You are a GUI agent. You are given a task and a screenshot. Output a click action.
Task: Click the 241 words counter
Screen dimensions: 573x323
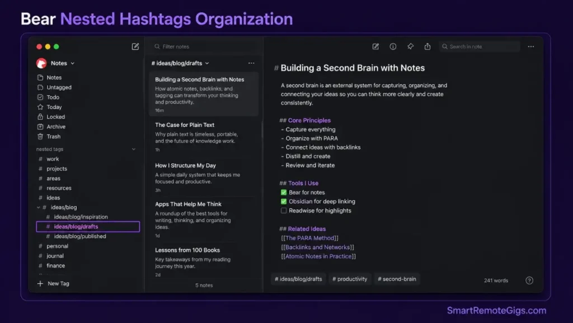coord(496,280)
